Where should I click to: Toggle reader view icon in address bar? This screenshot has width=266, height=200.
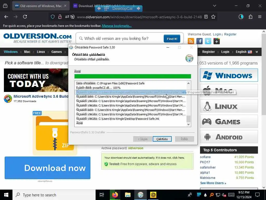[206, 17]
